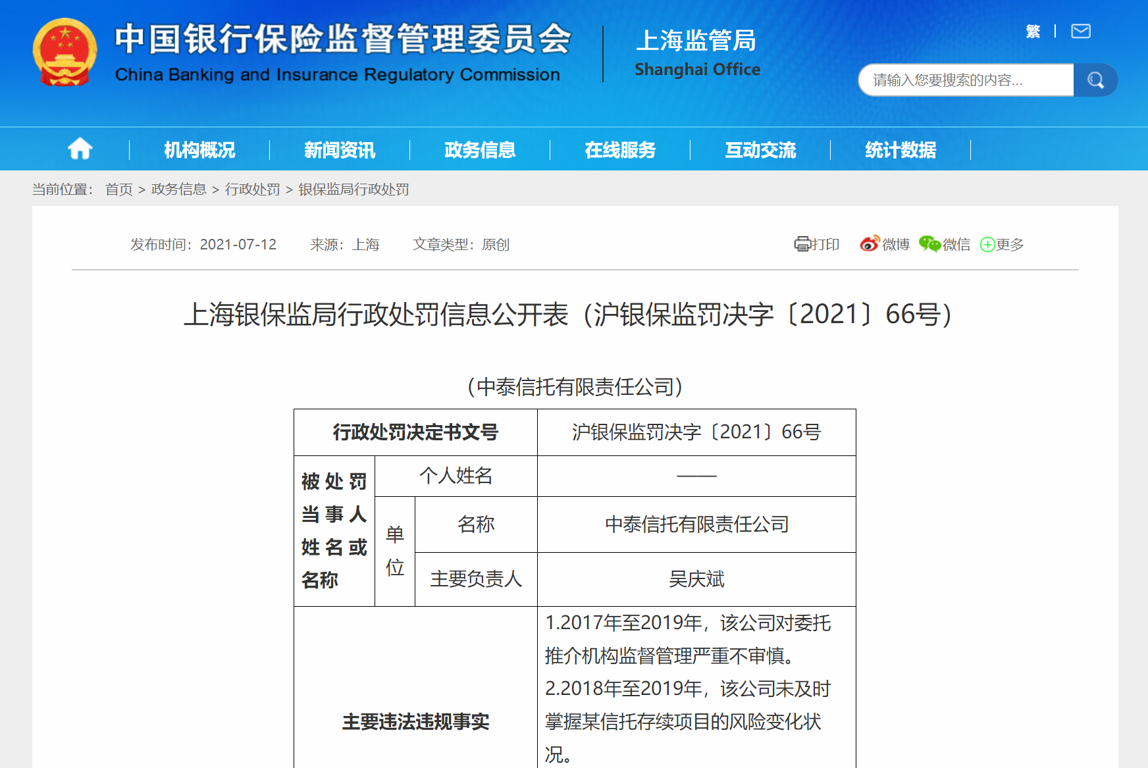Open the mail envelope icon
This screenshot has height=768, width=1148.
(x=1081, y=31)
